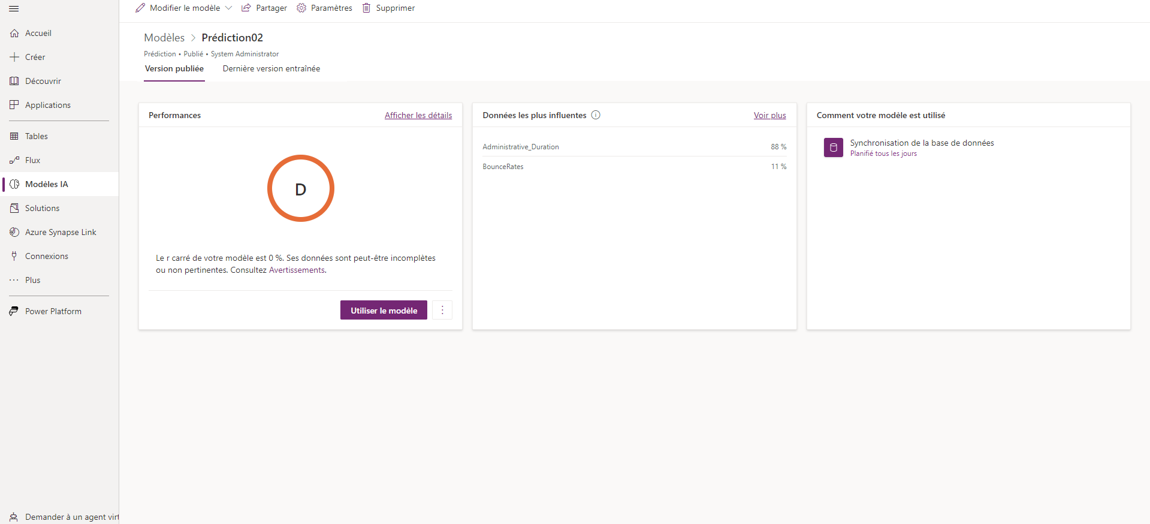Click the Azure Synapse Link icon
The width and height of the screenshot is (1150, 524).
point(14,232)
